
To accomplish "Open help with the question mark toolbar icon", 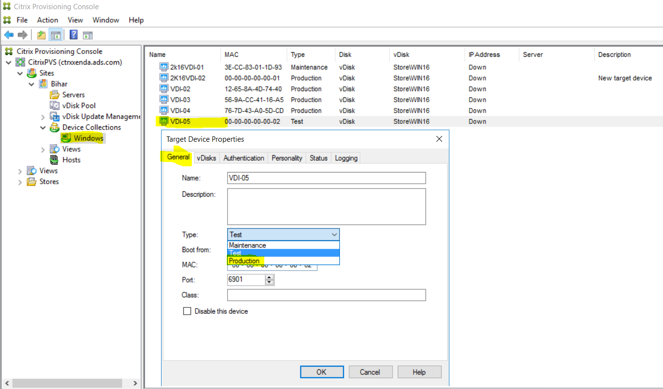I will click(x=74, y=35).
